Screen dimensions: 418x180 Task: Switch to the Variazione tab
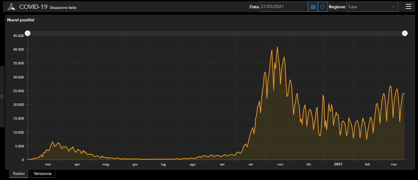(43, 174)
